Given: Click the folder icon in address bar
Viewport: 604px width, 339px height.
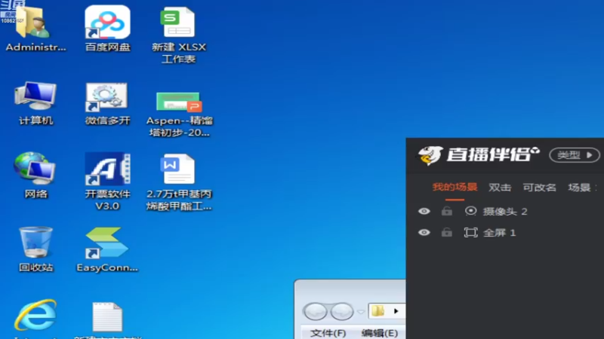Looking at the screenshot, I should coord(378,310).
